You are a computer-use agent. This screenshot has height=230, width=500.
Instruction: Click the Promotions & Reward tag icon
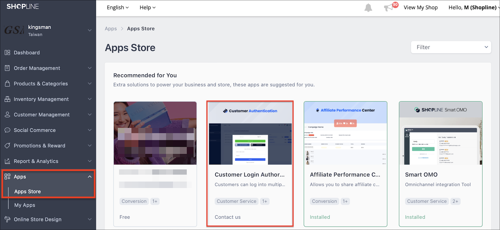click(x=7, y=145)
